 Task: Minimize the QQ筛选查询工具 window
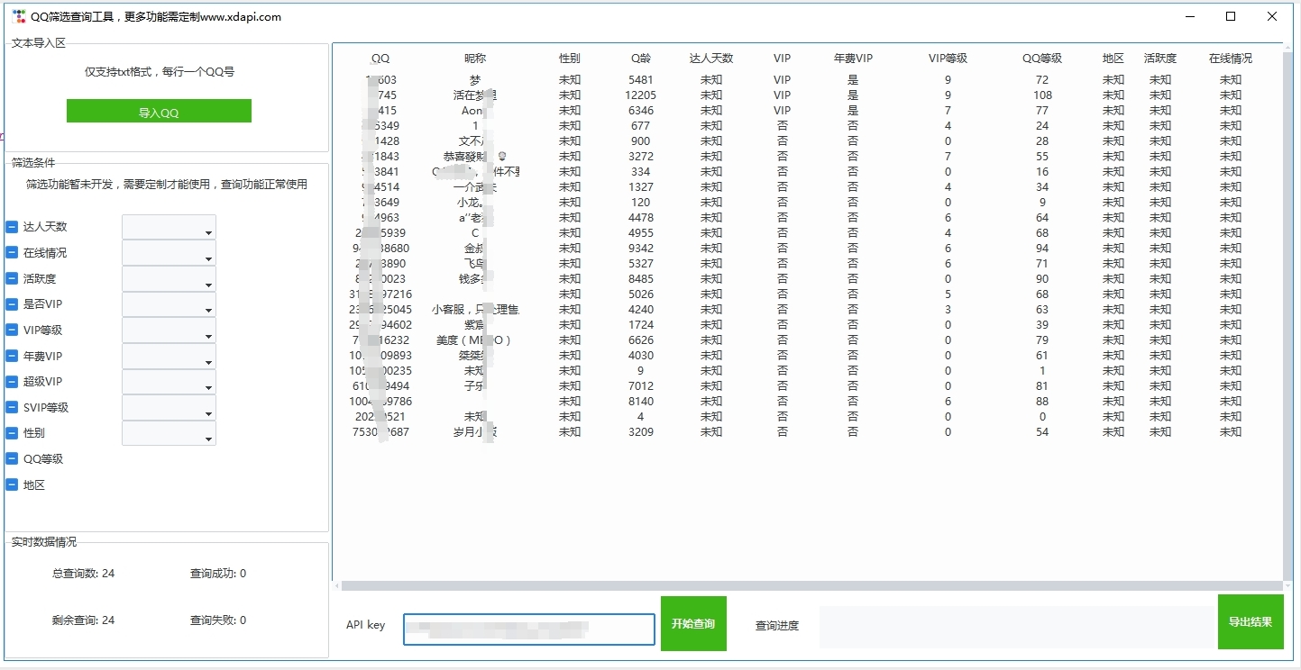tap(1189, 16)
